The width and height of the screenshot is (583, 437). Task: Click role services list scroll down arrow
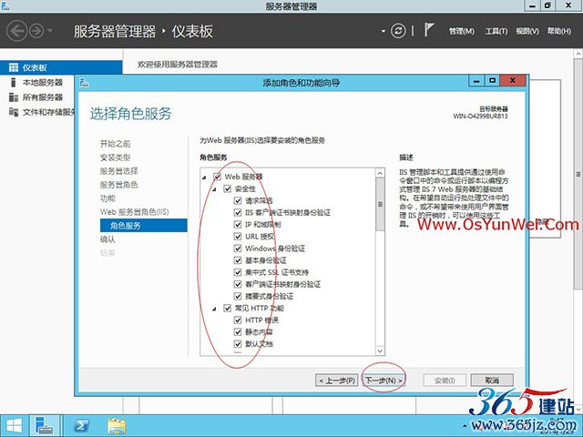pos(380,351)
